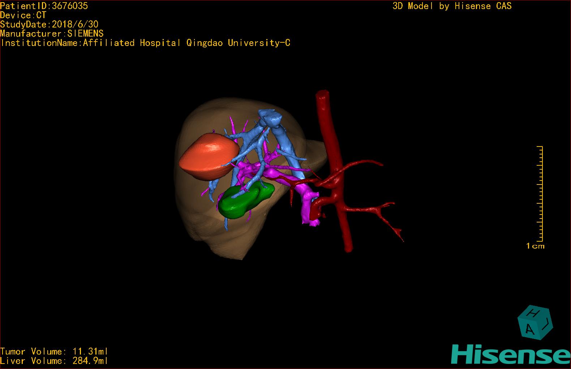571x369 pixels.
Task: Click the Tumor Volume readout
Action: pyautogui.click(x=54, y=351)
